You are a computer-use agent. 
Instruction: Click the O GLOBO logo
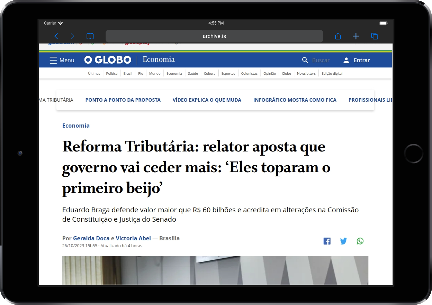[x=108, y=59]
